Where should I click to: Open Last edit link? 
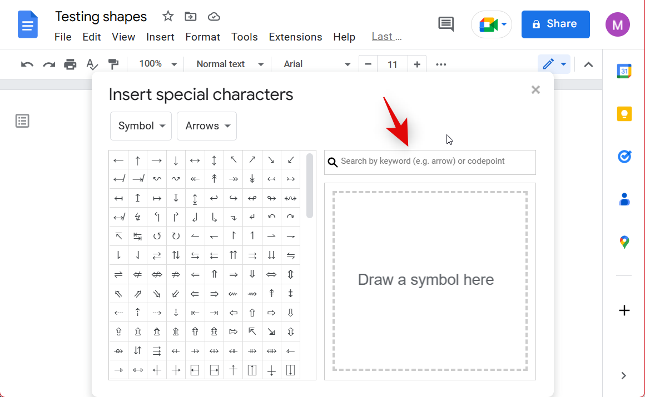386,37
